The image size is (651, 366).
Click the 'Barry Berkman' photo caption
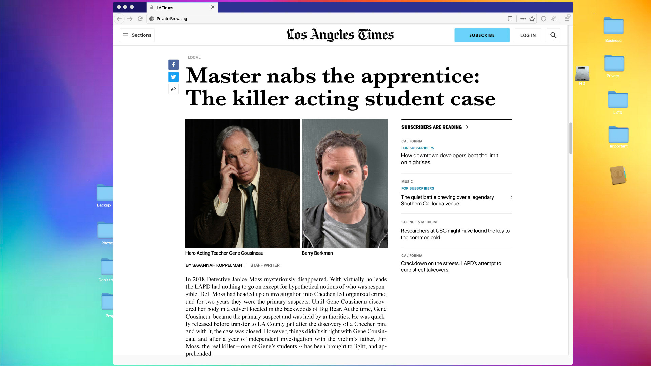click(317, 253)
